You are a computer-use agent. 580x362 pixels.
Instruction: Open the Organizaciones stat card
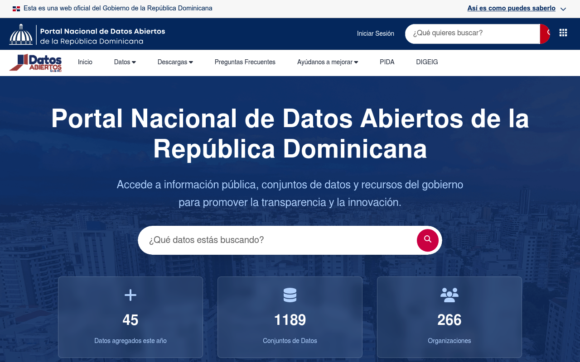(x=449, y=317)
